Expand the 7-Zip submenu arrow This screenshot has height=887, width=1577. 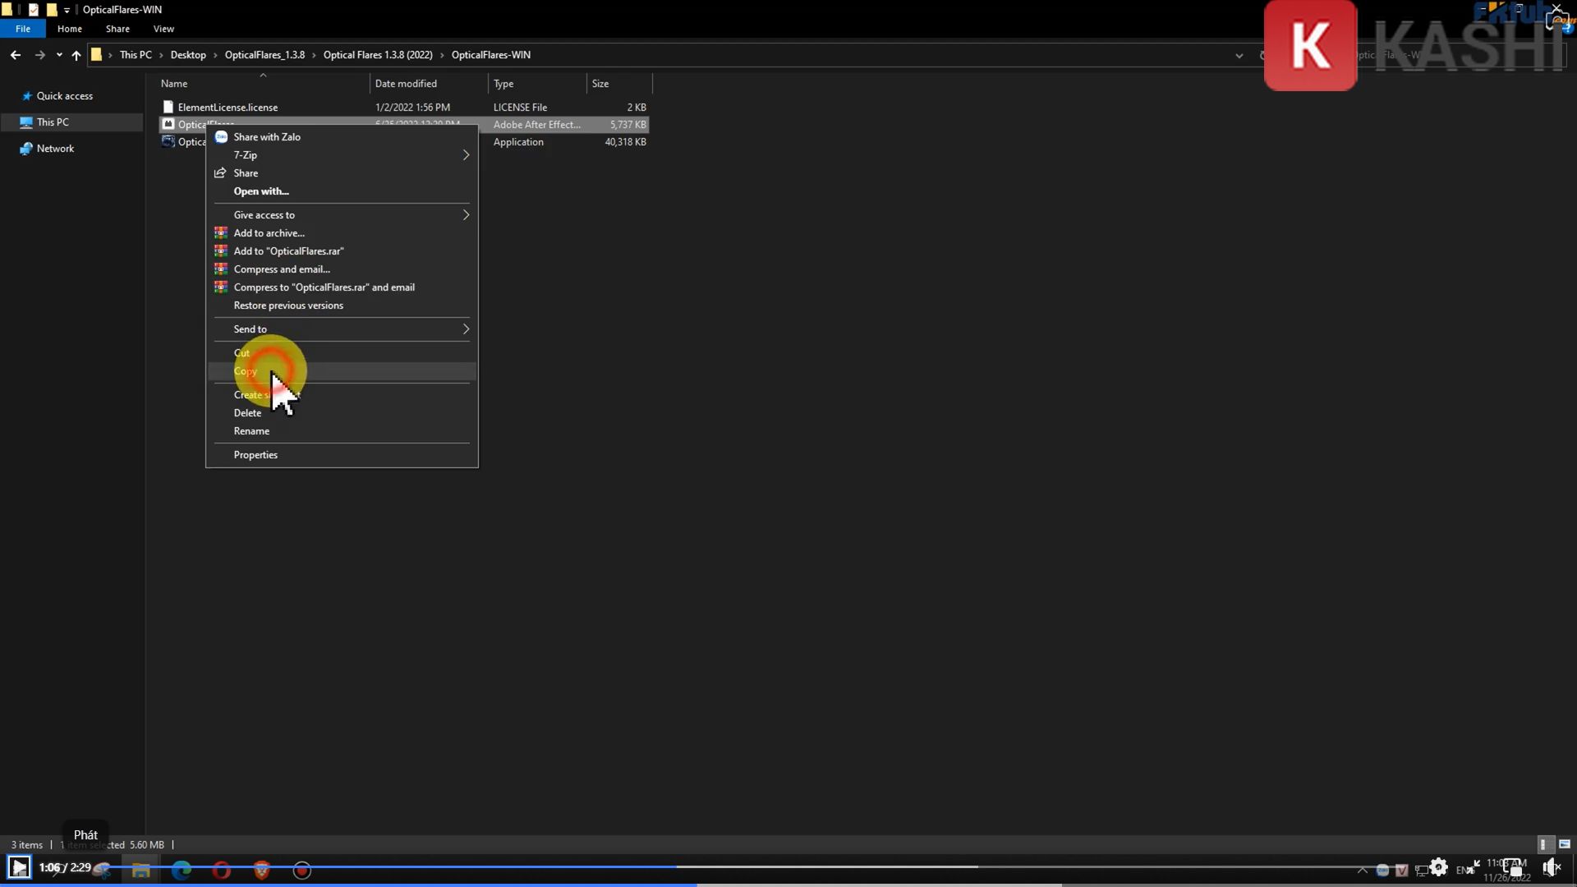point(466,155)
